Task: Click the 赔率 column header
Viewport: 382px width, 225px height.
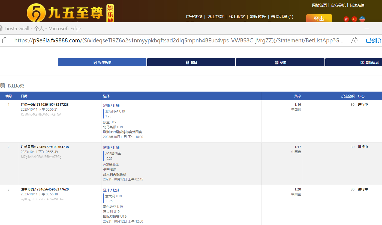Action: [x=298, y=96]
